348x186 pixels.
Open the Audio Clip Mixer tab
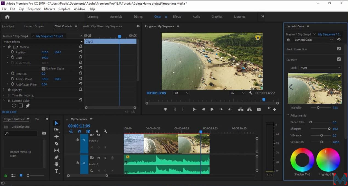103,26
